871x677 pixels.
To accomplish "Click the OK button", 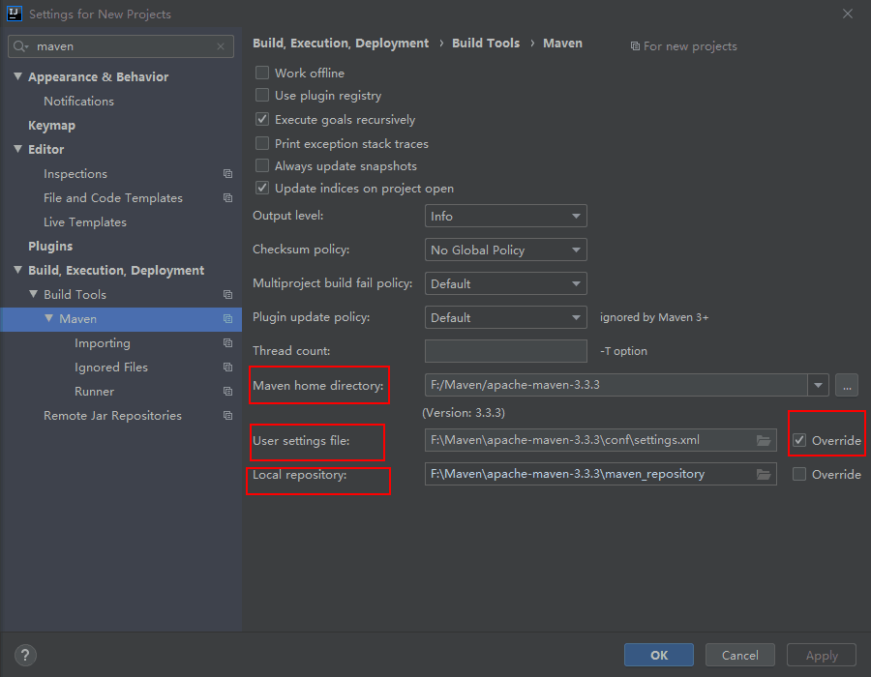I will (x=659, y=655).
